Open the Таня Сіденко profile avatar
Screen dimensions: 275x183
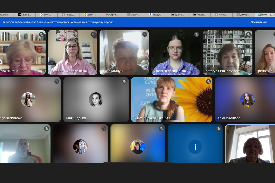click(x=96, y=100)
